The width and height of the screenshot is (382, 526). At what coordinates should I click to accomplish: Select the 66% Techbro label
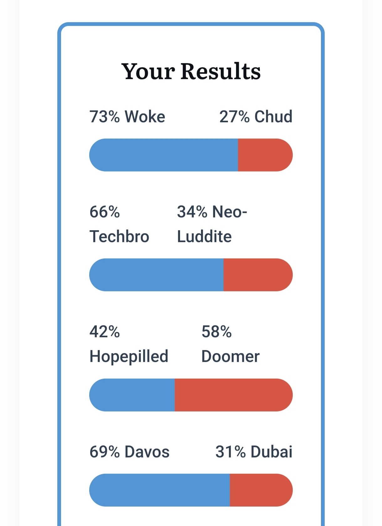tap(119, 224)
